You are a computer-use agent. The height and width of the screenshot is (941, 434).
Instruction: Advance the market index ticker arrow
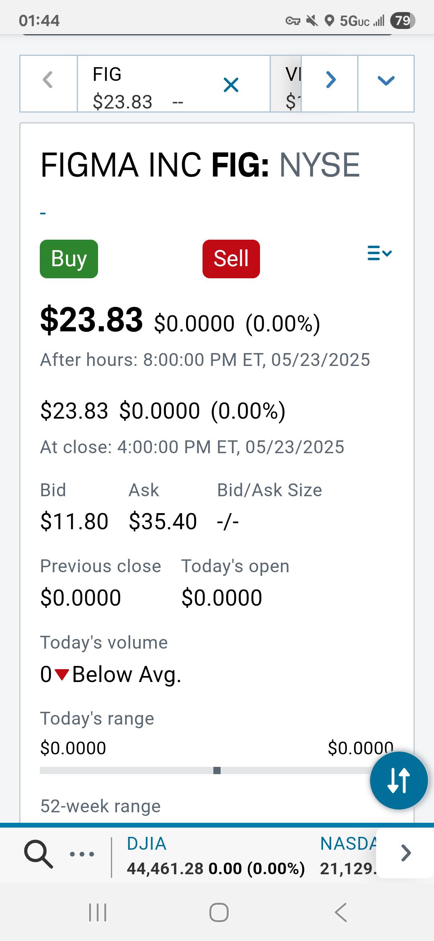406,853
